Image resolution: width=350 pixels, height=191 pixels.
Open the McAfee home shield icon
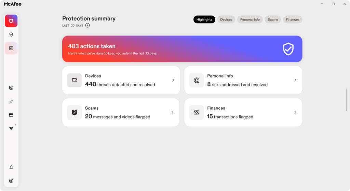coord(11,21)
